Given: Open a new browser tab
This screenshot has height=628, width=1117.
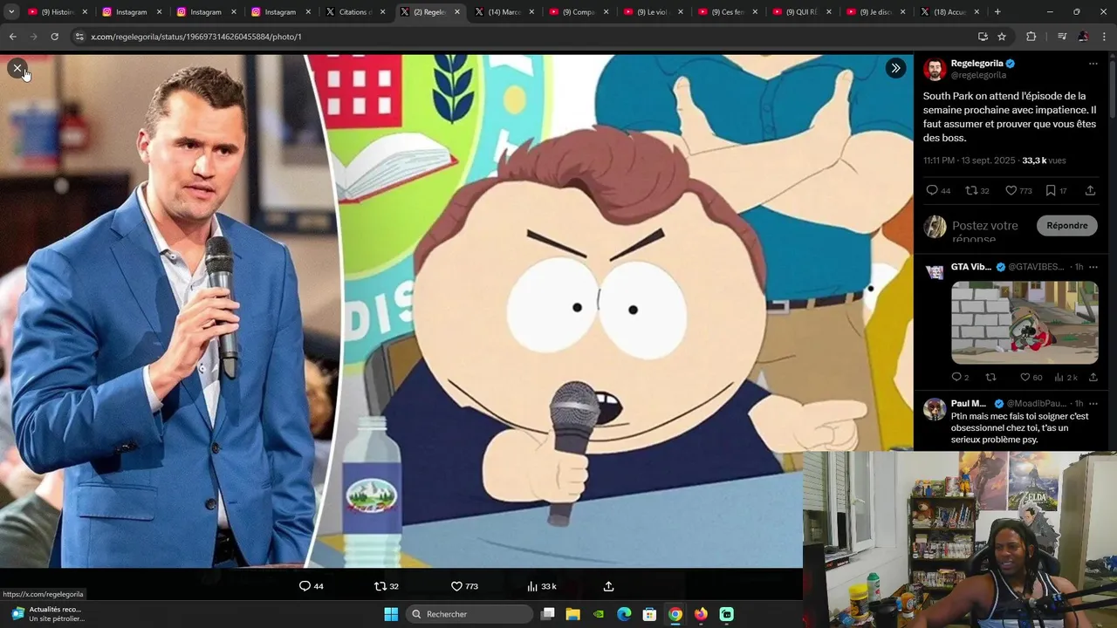Looking at the screenshot, I should (x=997, y=12).
